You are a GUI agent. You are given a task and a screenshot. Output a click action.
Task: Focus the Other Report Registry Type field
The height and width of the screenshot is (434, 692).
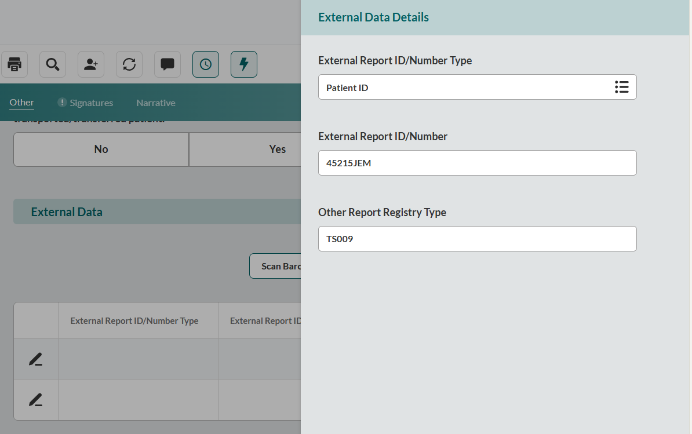coord(477,239)
